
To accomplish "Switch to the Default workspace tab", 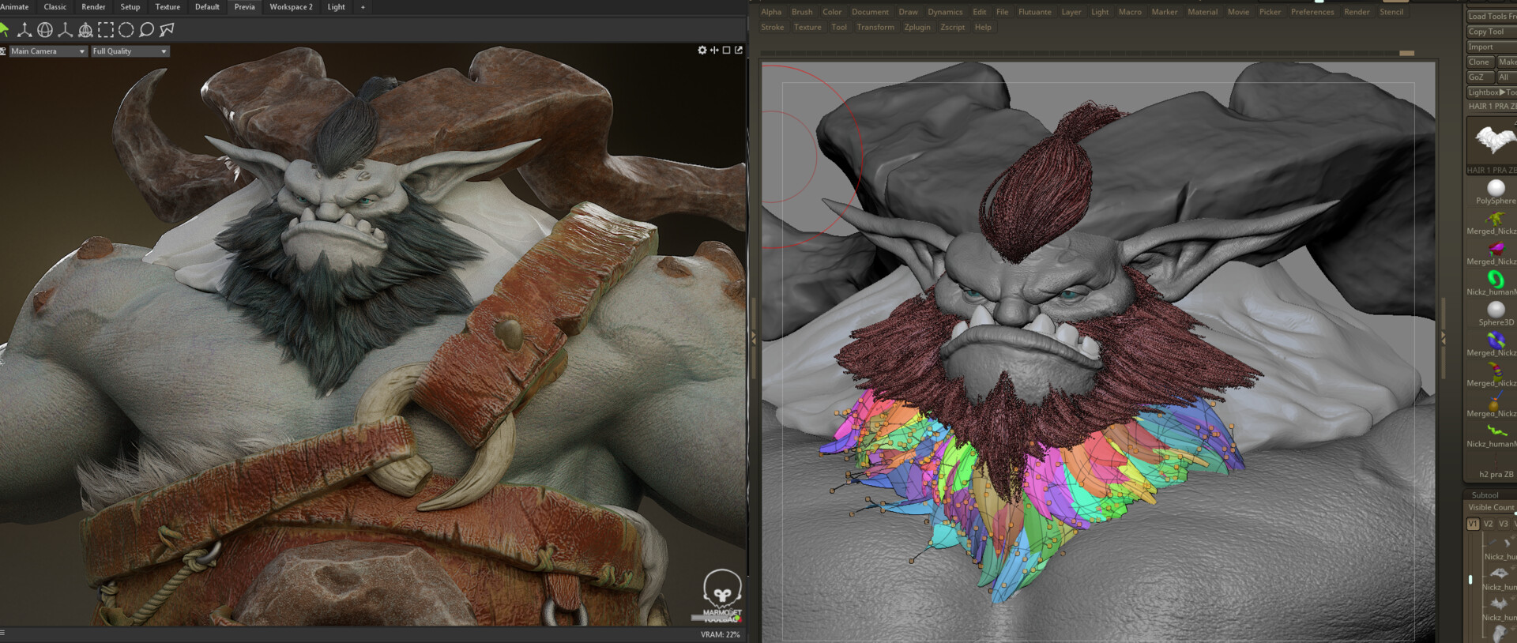I will (x=207, y=7).
